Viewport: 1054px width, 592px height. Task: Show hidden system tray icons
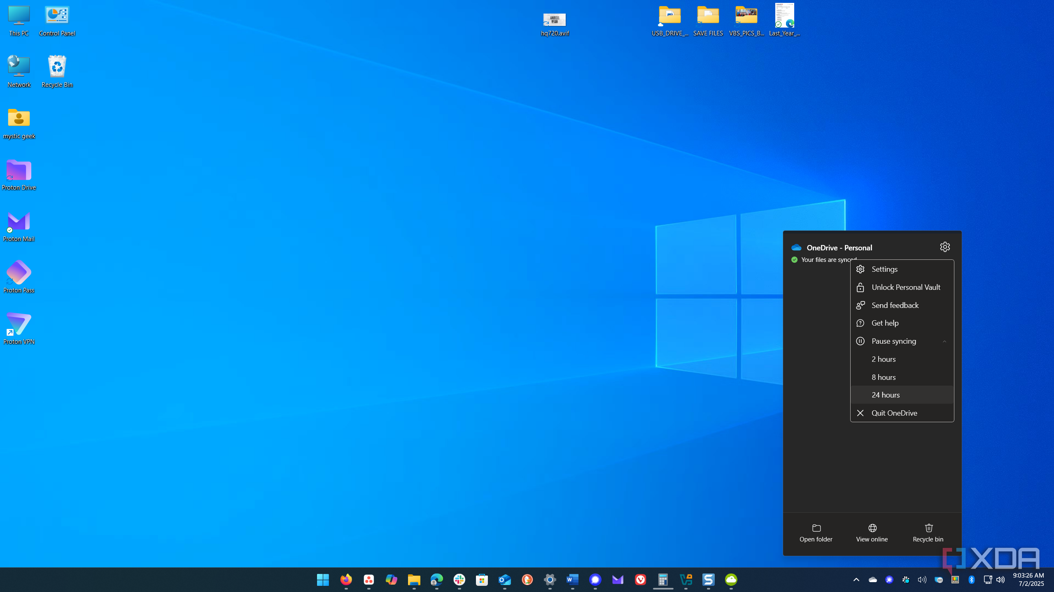[x=856, y=580]
